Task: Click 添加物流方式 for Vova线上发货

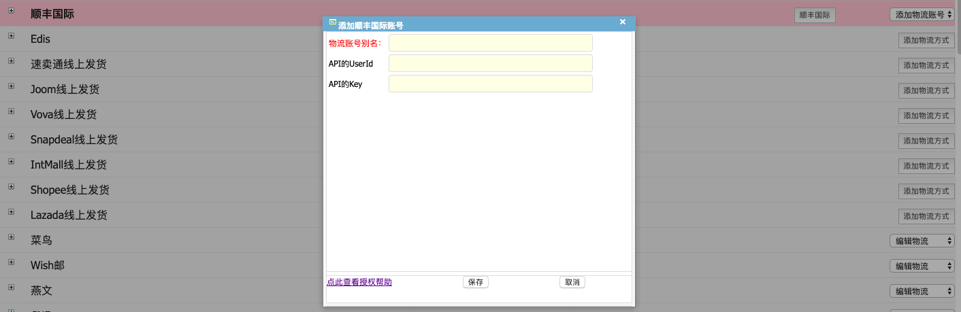Action: (926, 116)
